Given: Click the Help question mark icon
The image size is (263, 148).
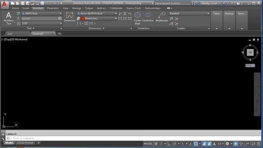Looking at the screenshot, I should point(238,3).
